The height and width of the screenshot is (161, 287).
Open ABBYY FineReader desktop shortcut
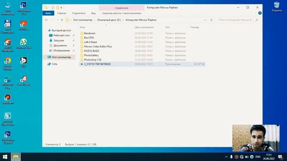tap(8, 46)
